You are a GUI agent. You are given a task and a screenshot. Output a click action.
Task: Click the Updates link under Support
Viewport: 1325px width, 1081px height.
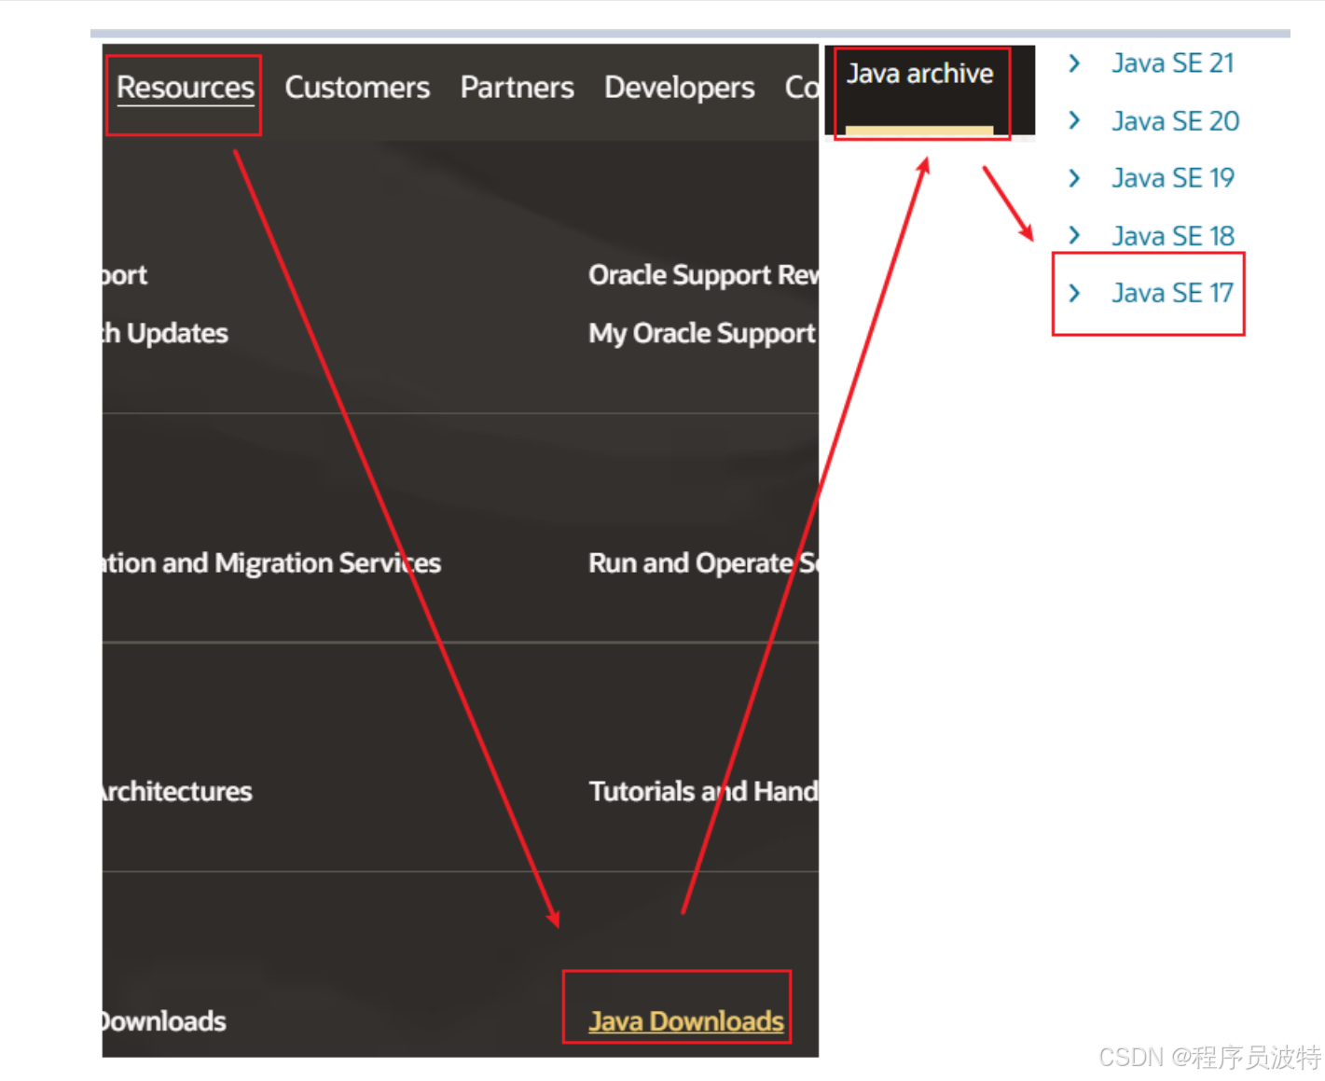[165, 334]
